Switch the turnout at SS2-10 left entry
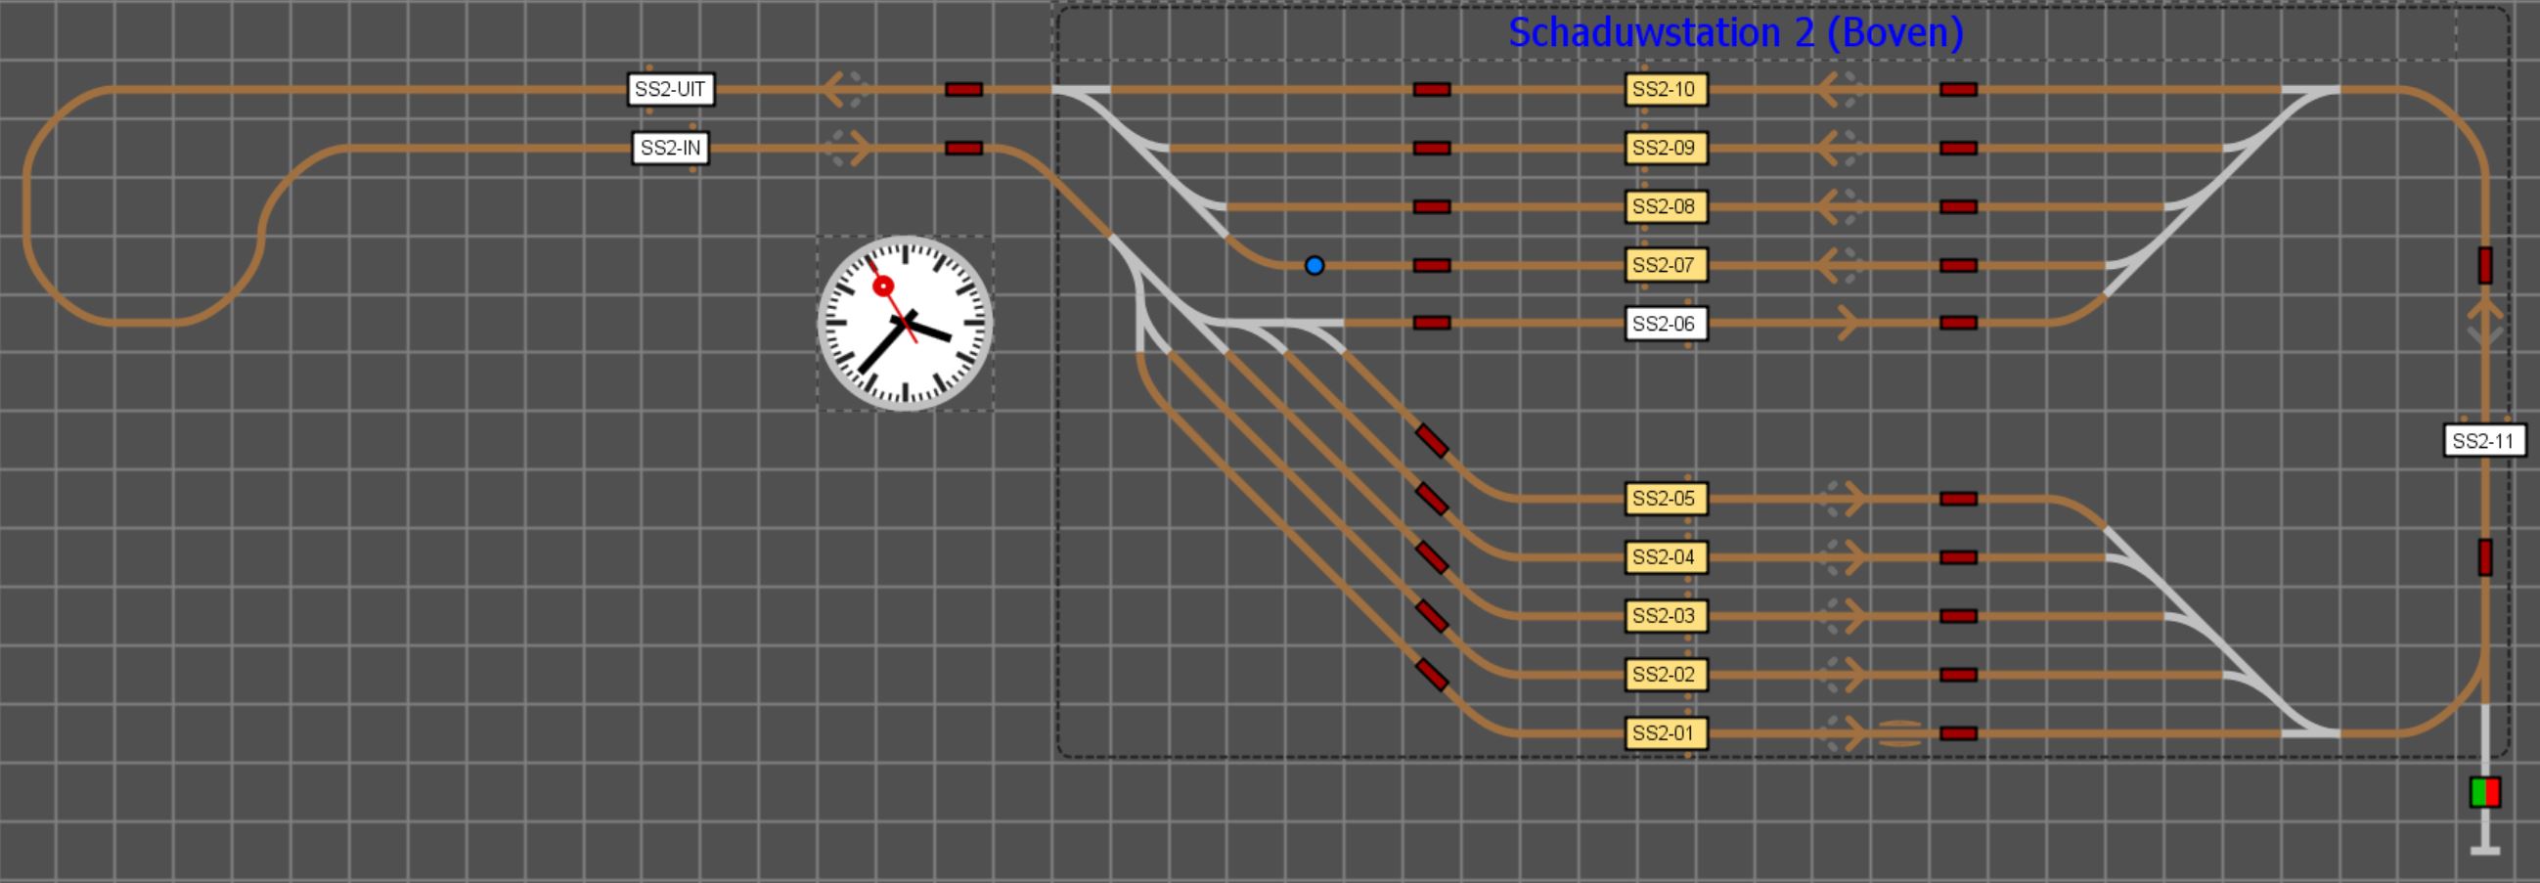 [x=1082, y=96]
